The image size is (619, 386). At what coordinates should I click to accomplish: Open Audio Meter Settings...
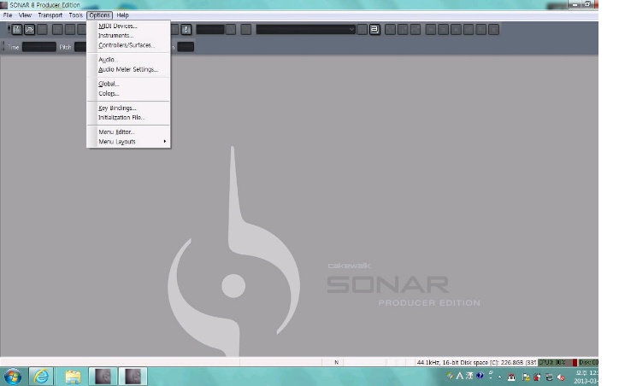(x=129, y=69)
